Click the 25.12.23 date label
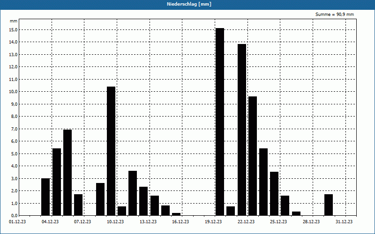This screenshot has width=375, height=234. 278,222
